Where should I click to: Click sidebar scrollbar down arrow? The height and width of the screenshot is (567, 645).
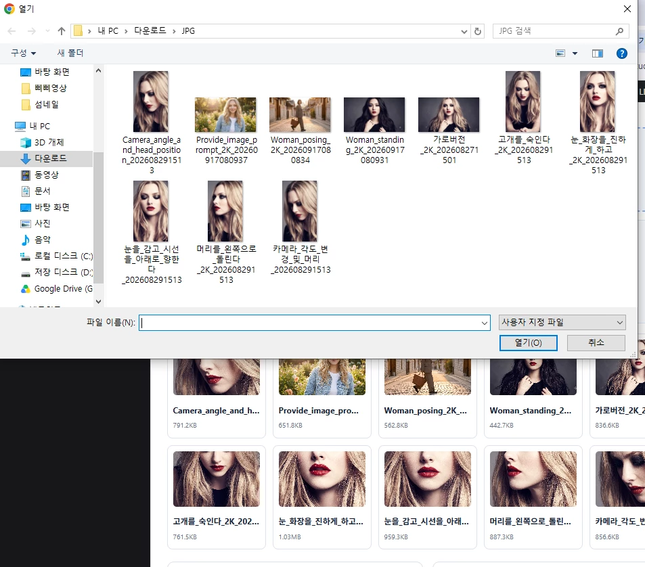(x=98, y=301)
